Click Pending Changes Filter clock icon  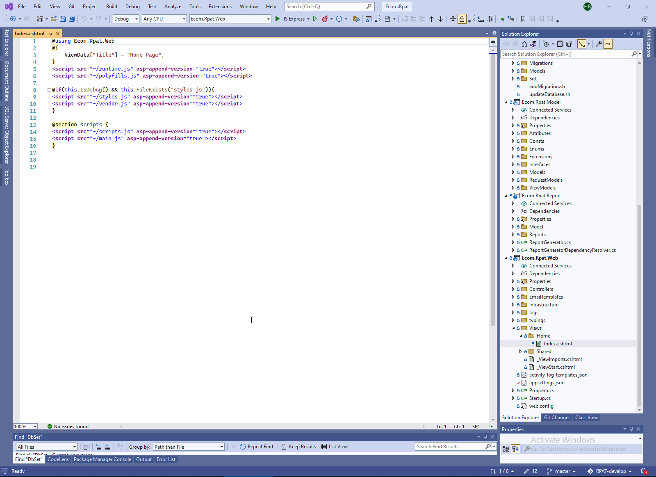(546, 44)
